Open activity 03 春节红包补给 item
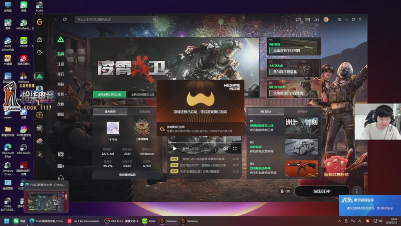Viewport: 401px width, 226px height. click(284, 168)
